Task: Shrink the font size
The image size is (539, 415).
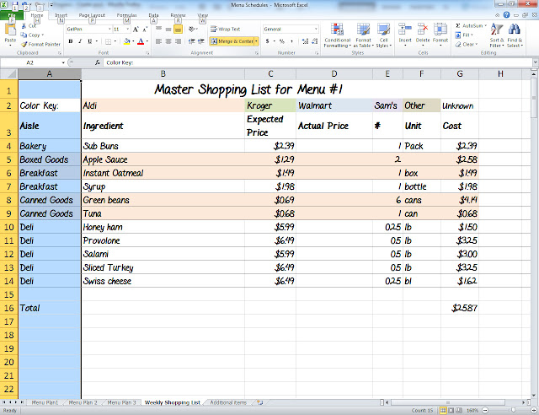Action: click(x=145, y=30)
